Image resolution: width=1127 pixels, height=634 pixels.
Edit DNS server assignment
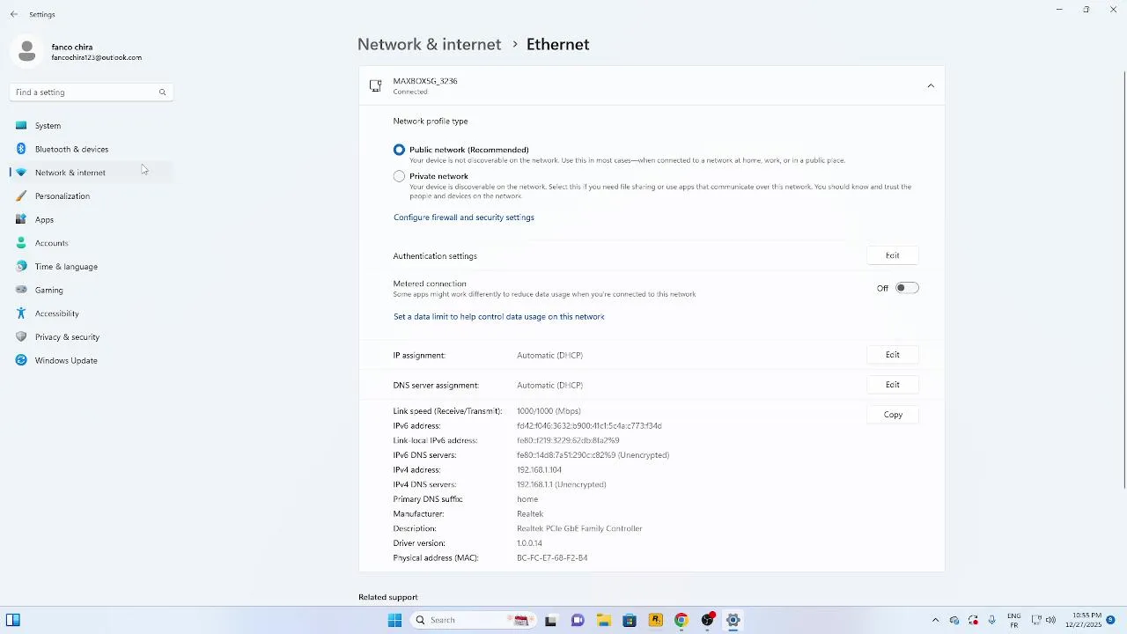pyautogui.click(x=893, y=385)
